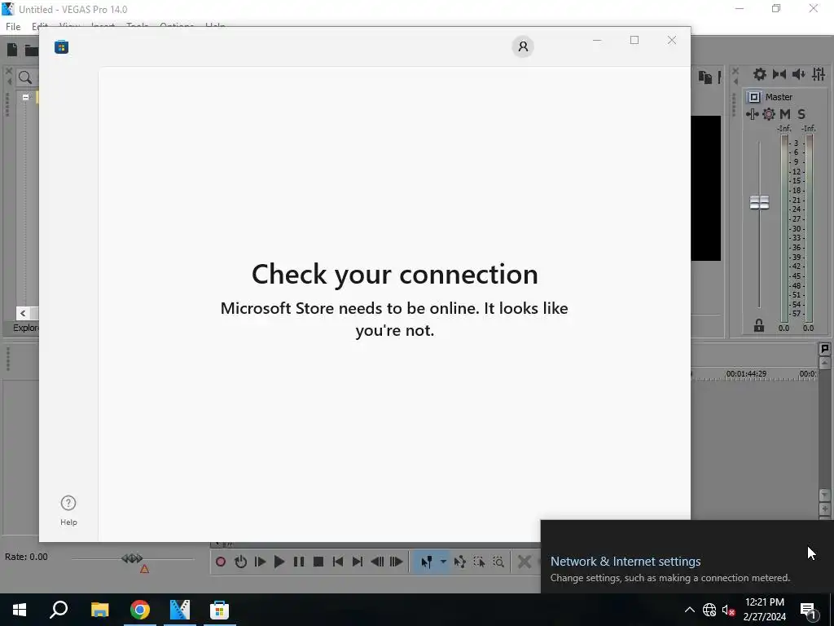This screenshot has width=834, height=626.
Task: Click the greyed Delete X icon in VEGAS toolbar
Action: tap(525, 562)
